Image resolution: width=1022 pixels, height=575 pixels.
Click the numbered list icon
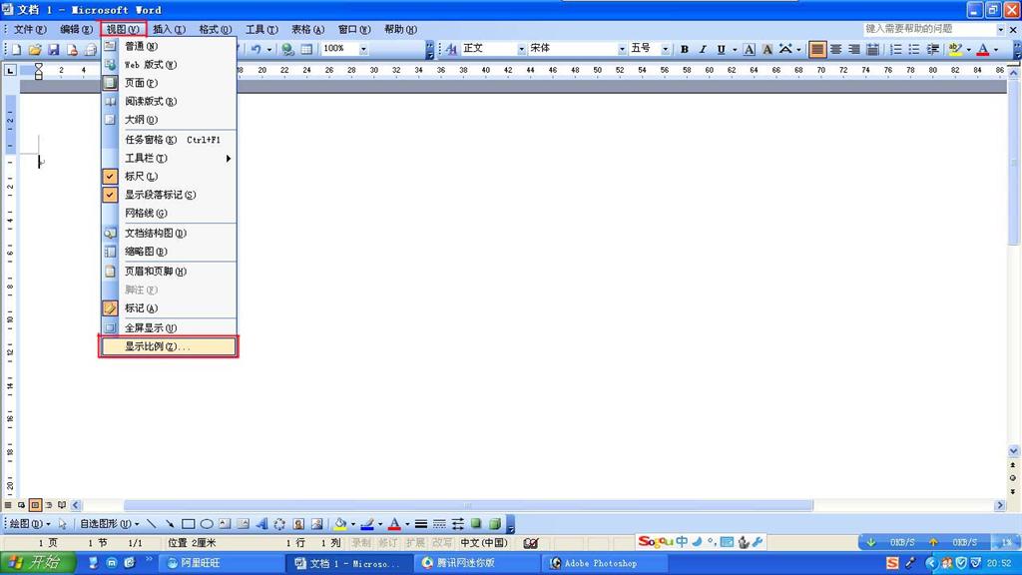coord(896,49)
